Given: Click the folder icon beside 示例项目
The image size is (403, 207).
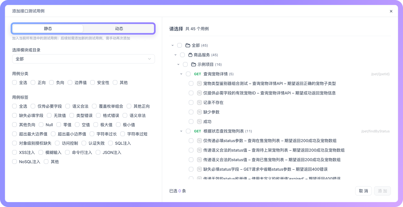Looking at the screenshot, I should [x=194, y=64].
